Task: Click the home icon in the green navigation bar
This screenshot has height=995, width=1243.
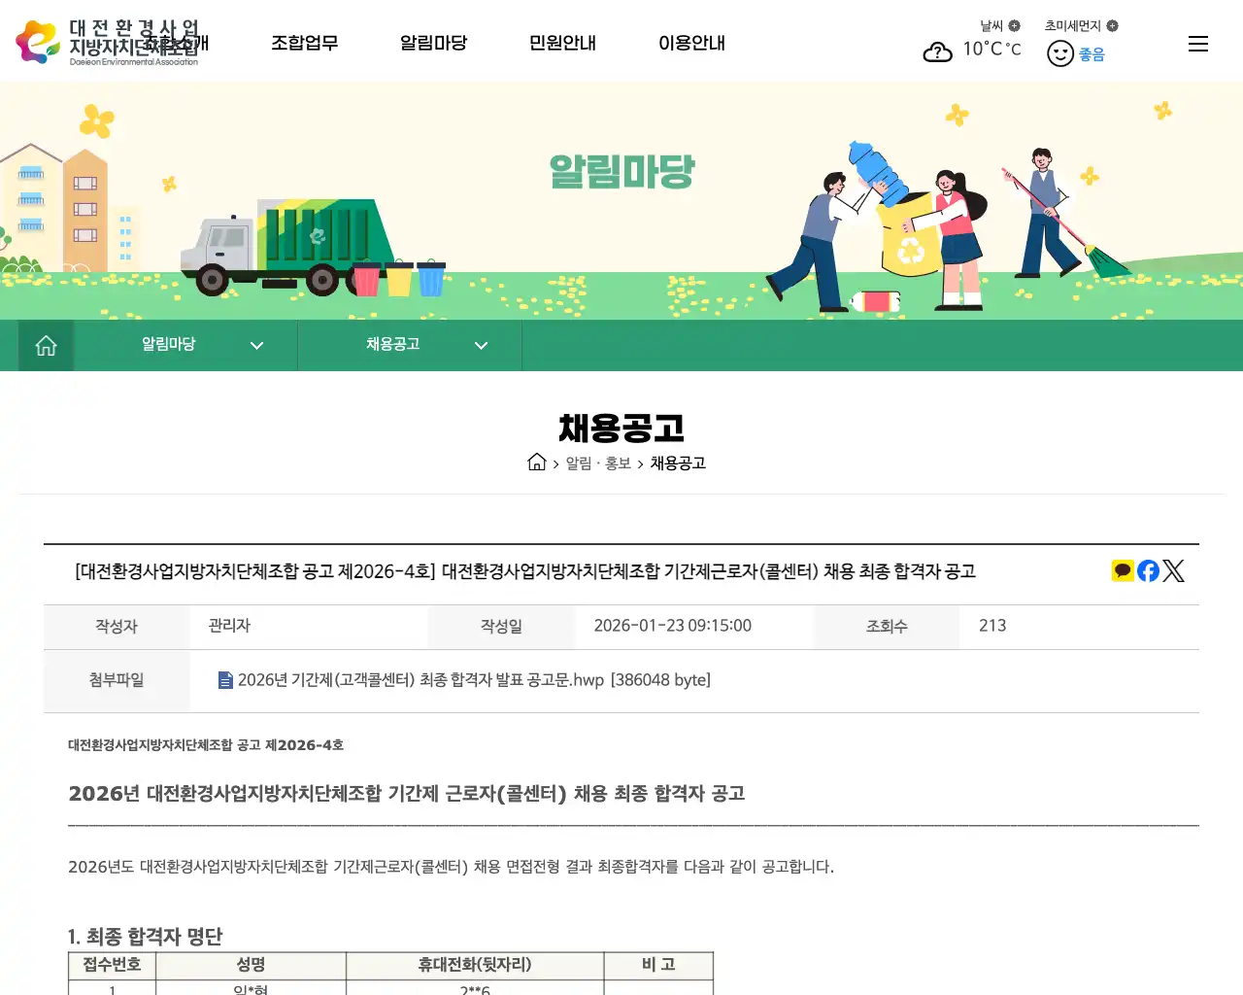Action: (45, 345)
